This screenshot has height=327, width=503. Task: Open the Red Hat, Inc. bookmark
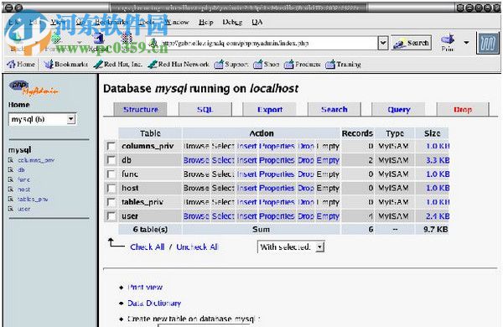117,65
